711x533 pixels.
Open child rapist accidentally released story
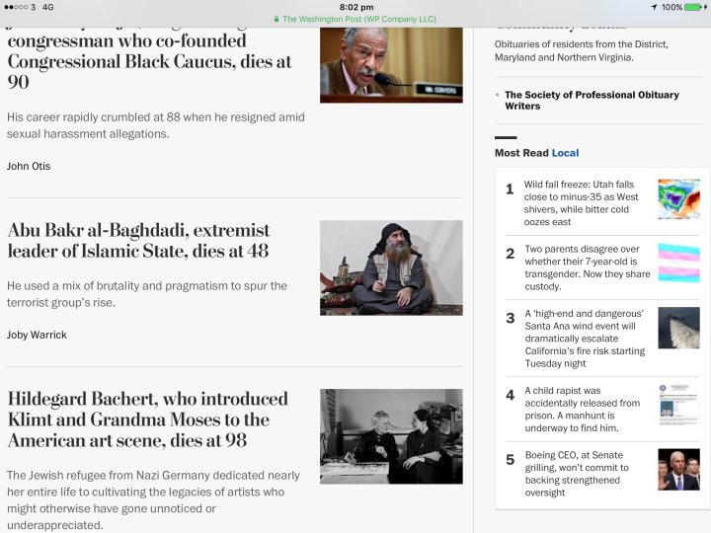(x=583, y=410)
